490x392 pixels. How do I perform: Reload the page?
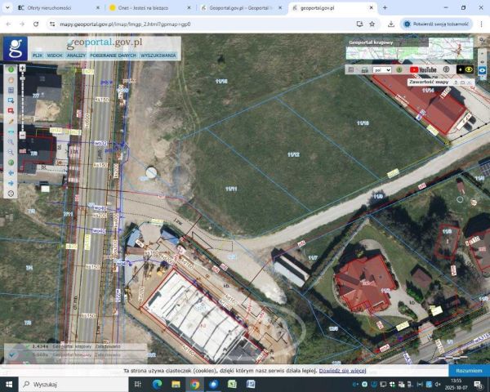click(x=36, y=24)
